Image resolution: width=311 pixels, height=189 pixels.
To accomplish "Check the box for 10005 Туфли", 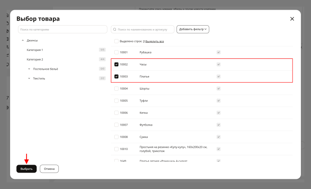I will [116, 101].
